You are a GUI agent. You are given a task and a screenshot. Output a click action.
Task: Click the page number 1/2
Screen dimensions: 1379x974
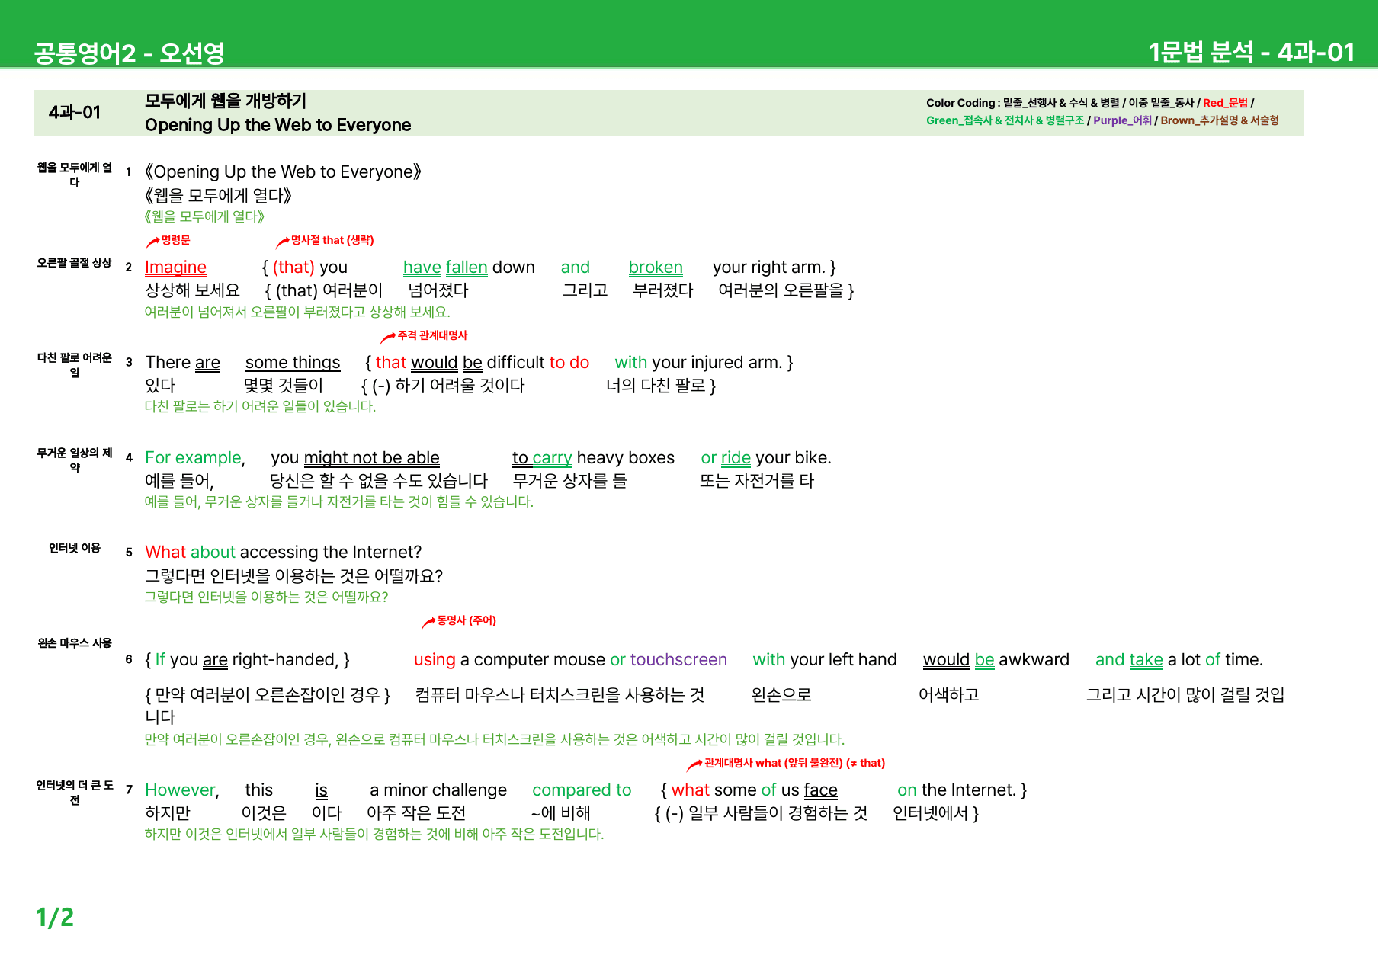click(55, 918)
